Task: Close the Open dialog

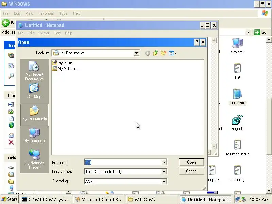Action: point(203,42)
